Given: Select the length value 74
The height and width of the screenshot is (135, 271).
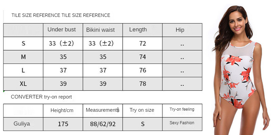Looking at the screenshot, I should (142, 57).
